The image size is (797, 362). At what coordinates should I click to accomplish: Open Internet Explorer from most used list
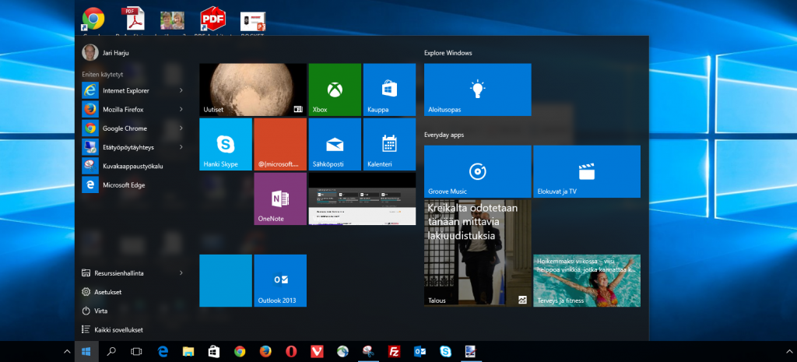132,90
